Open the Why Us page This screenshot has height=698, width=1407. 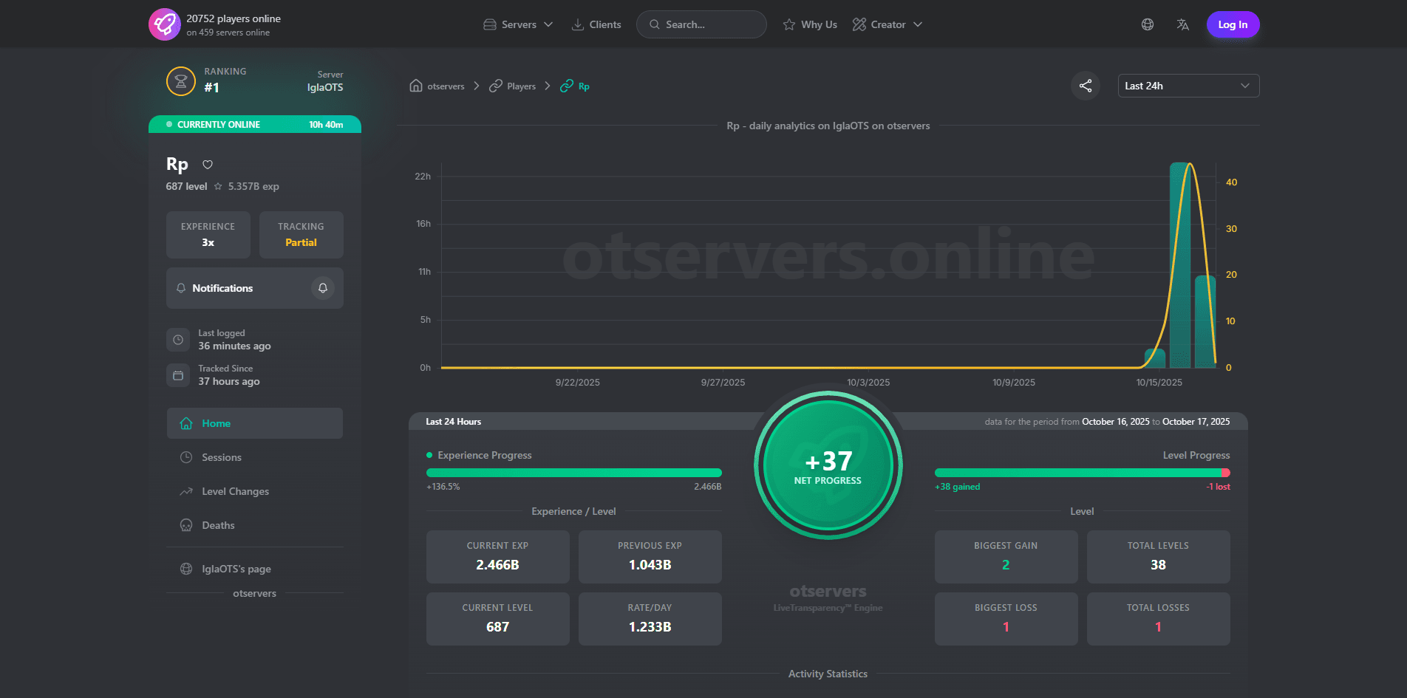coord(810,24)
